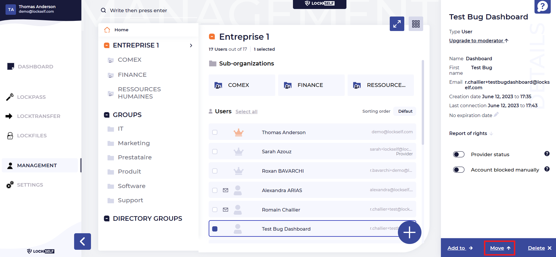
Task: Click the user list vertical scrollbar
Action: (423, 102)
